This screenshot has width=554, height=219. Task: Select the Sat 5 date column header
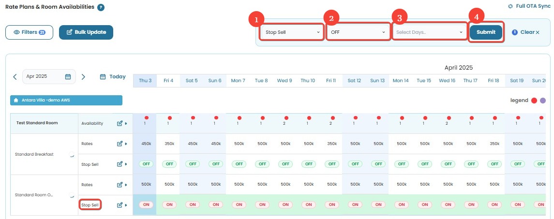[x=192, y=81]
